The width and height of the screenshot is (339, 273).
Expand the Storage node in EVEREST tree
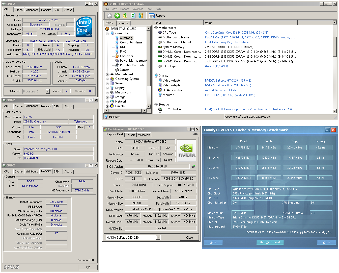tap(107, 97)
